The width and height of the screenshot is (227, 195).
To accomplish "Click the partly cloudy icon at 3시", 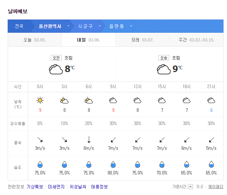I will click(64, 101).
